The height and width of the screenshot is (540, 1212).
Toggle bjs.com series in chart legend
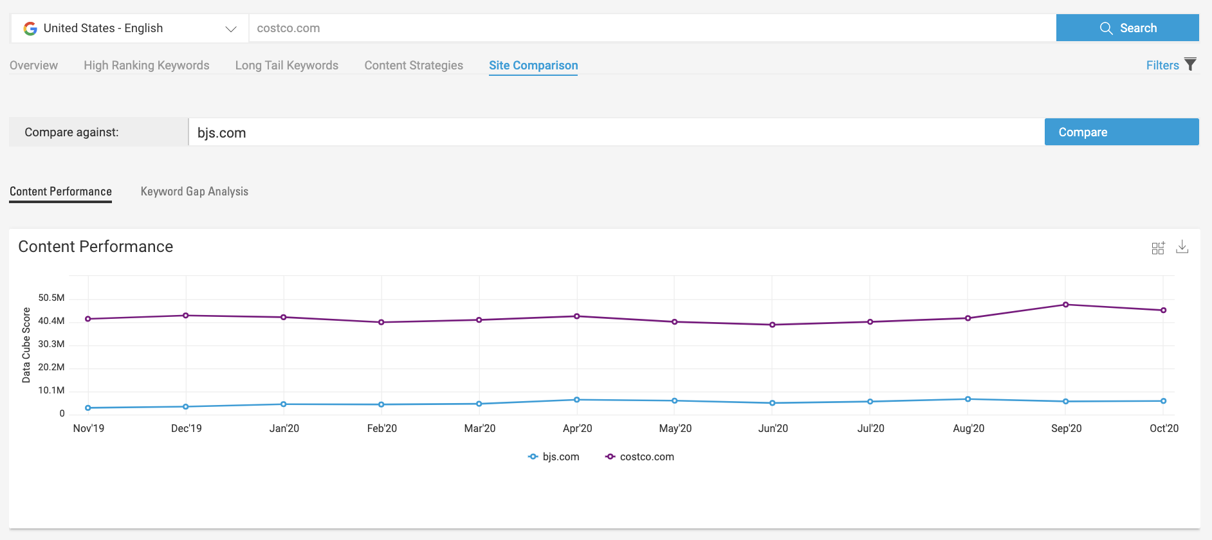point(553,457)
